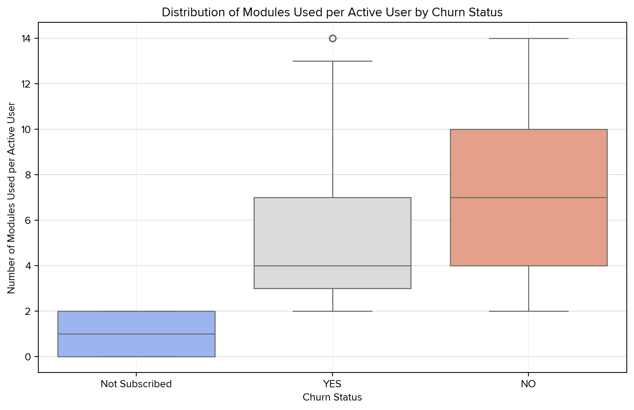Image resolution: width=634 pixels, height=410 pixels.
Task: Click the upper whisker cap of YES
Action: coord(333,61)
